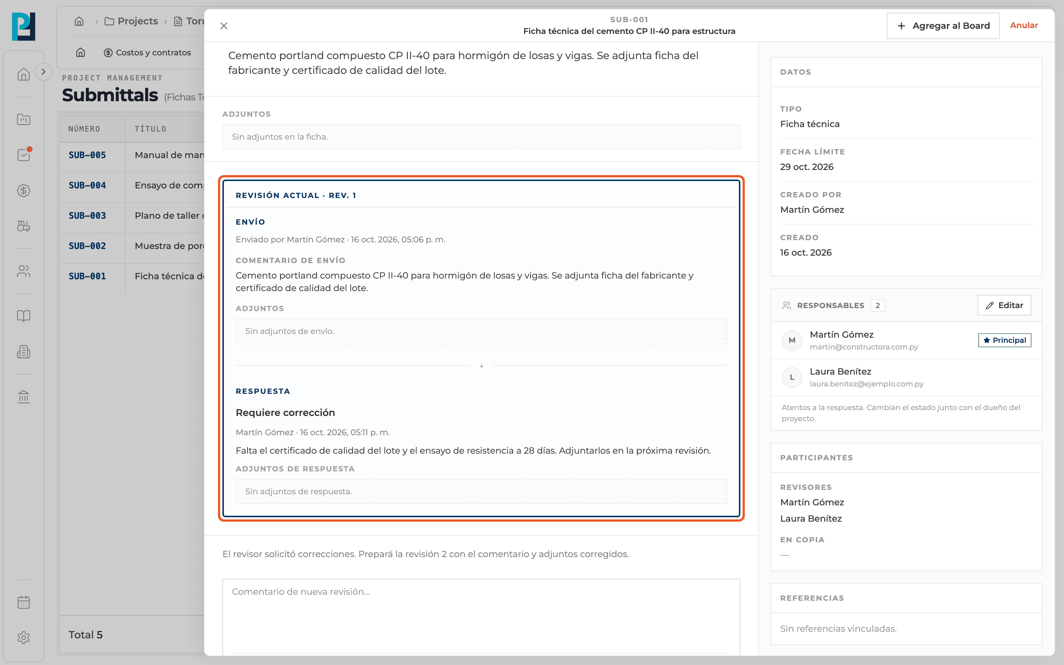1064x665 pixels.
Task: Click the NÚMERO column header
Action: [x=84, y=129]
